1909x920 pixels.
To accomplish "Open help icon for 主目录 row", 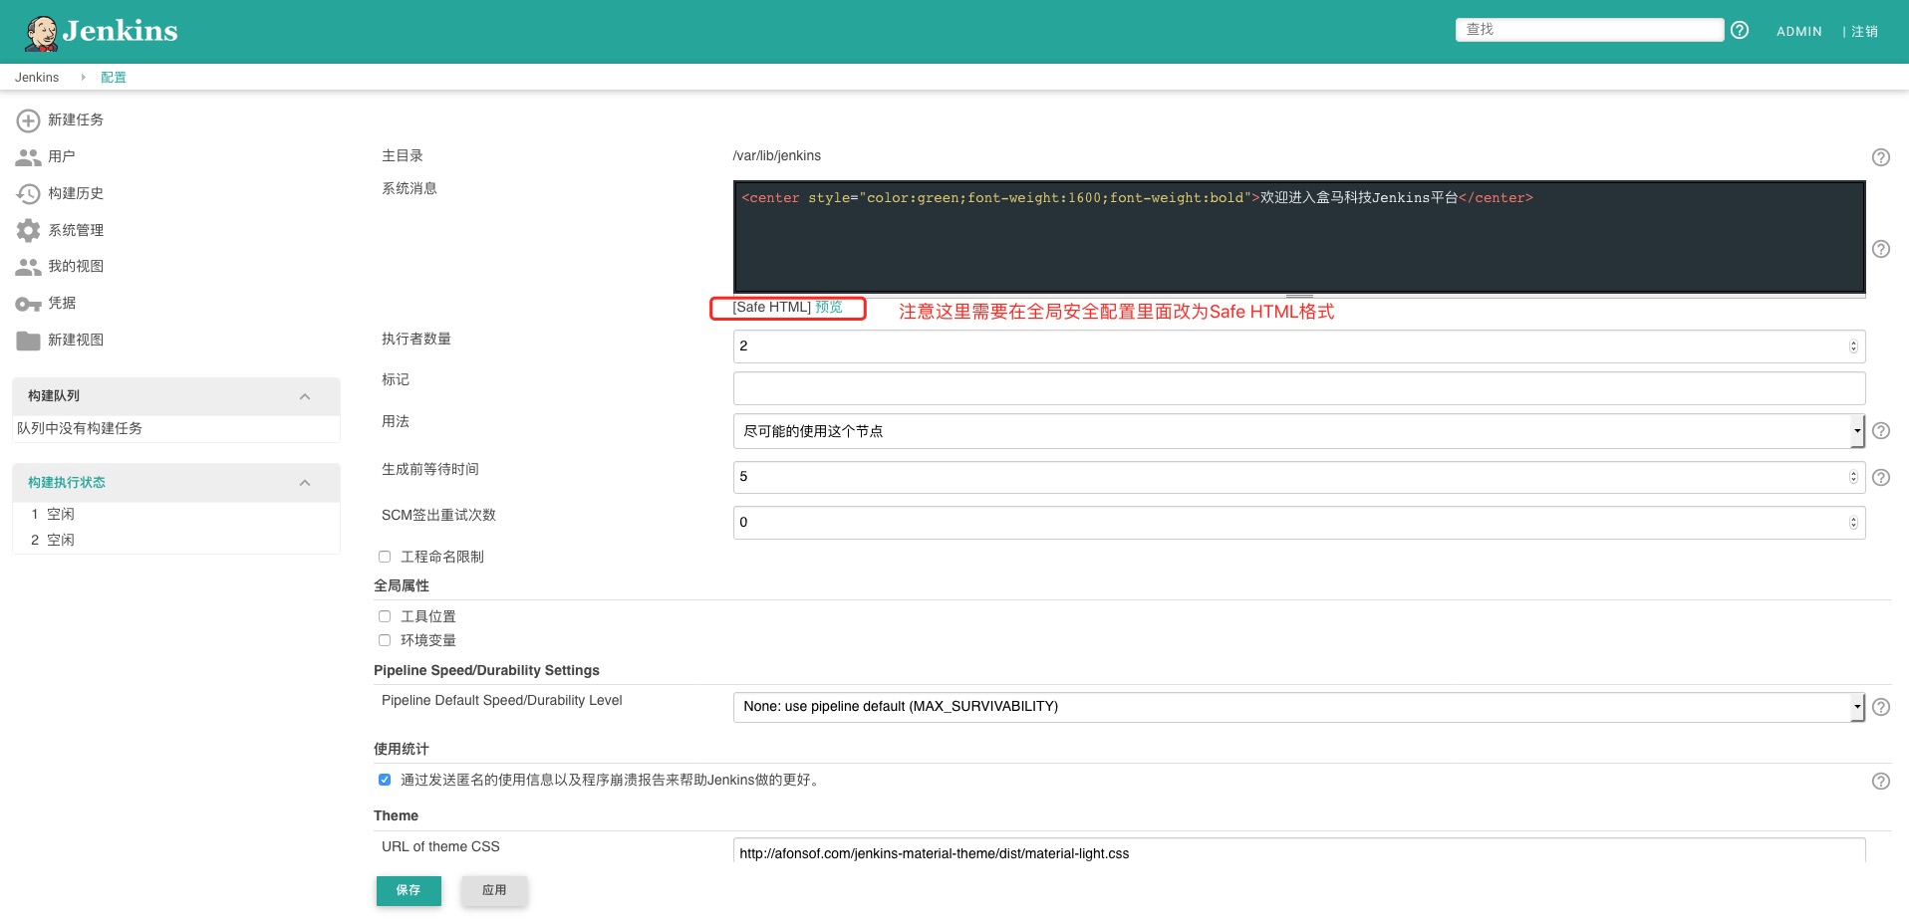I will click(x=1880, y=157).
